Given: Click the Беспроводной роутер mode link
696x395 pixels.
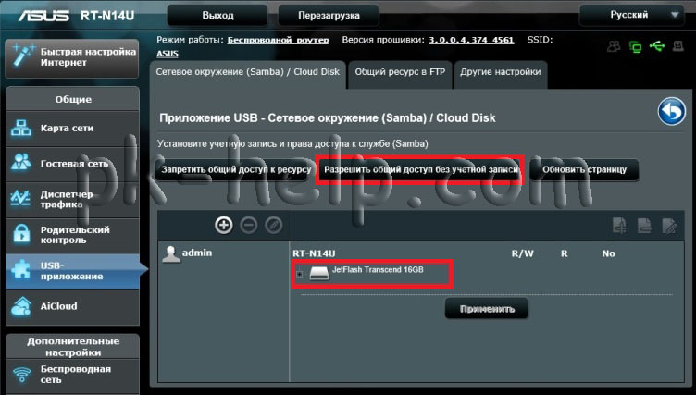Looking at the screenshot, I should tap(278, 40).
